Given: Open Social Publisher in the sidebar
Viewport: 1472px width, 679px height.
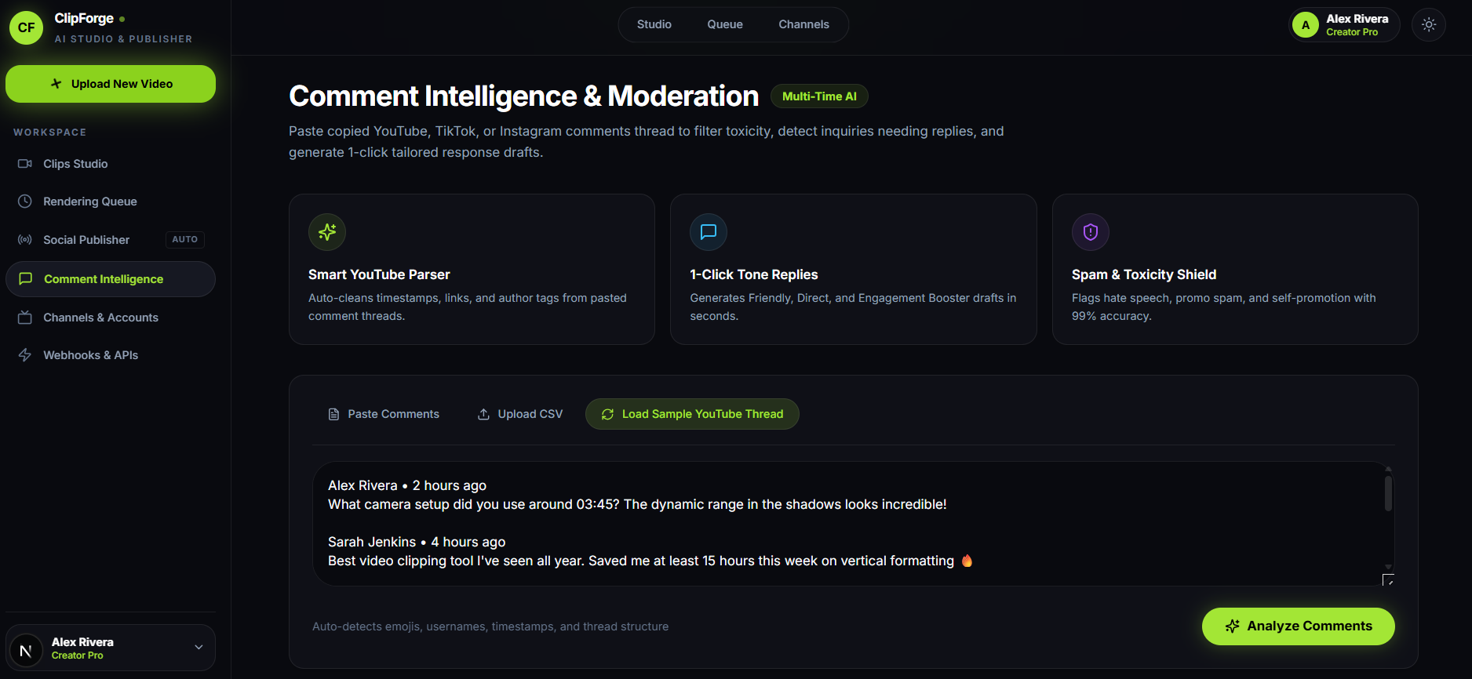Looking at the screenshot, I should click(111, 240).
